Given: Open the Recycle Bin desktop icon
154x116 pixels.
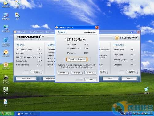Looking at the screenshot, I should (146, 91).
